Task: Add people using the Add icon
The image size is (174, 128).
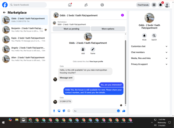Action: point(83,49)
